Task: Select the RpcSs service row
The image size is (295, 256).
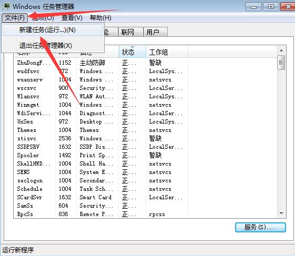Action: 101,214
